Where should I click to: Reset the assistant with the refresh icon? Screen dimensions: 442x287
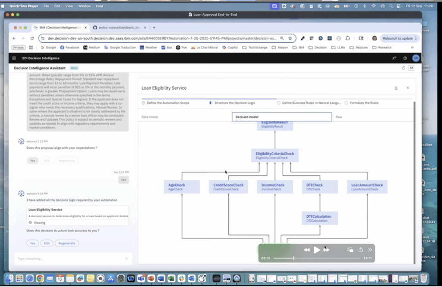404,68
